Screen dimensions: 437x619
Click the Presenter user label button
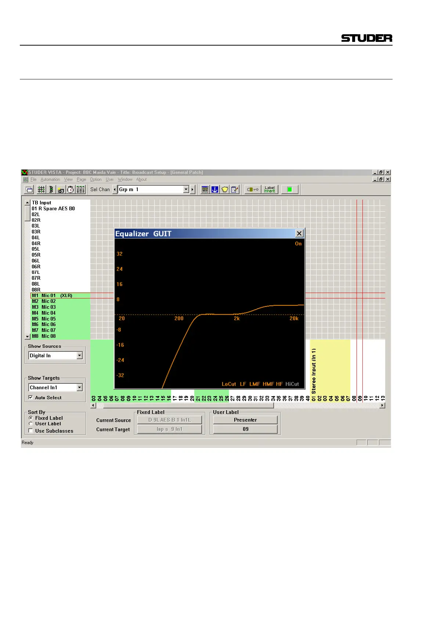pyautogui.click(x=245, y=420)
